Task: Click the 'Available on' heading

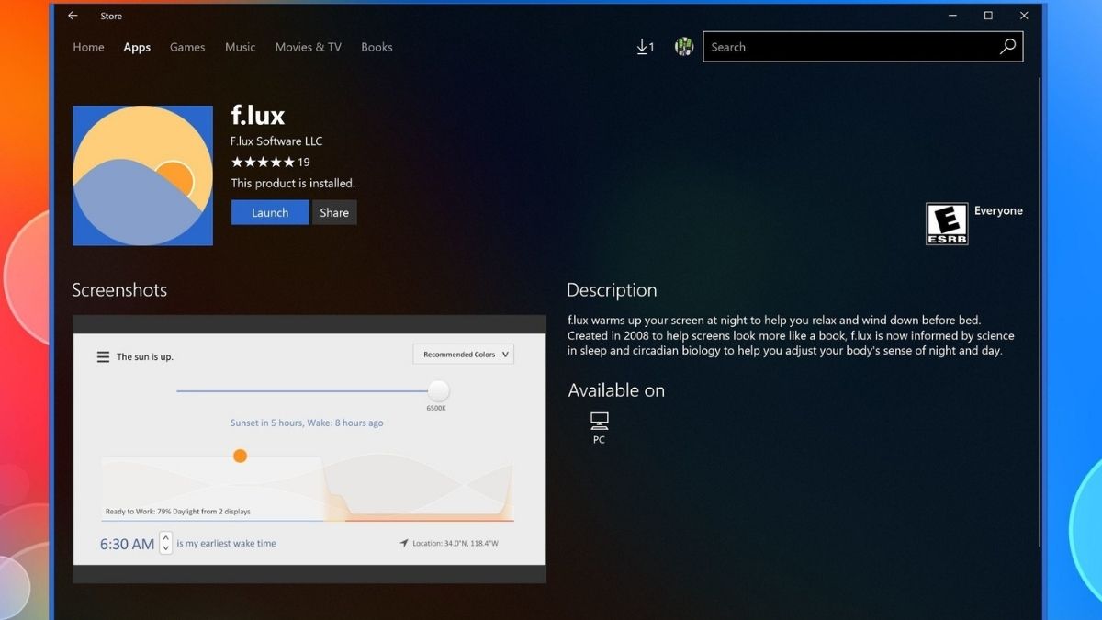Action: coord(616,390)
